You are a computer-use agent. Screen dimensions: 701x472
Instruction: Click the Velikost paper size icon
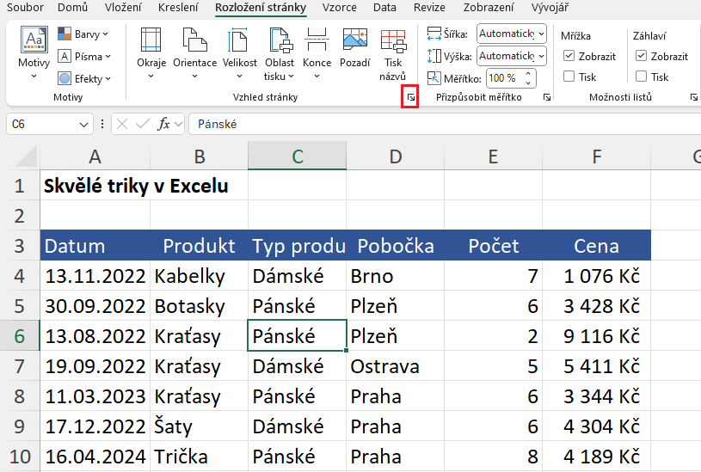click(239, 42)
